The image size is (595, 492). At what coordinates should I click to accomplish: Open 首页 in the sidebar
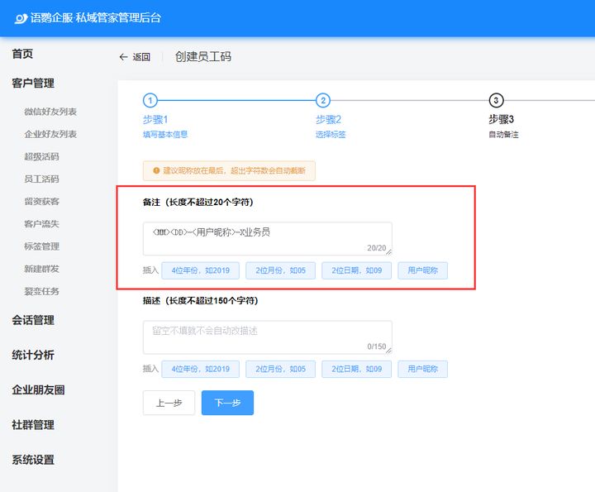click(23, 54)
